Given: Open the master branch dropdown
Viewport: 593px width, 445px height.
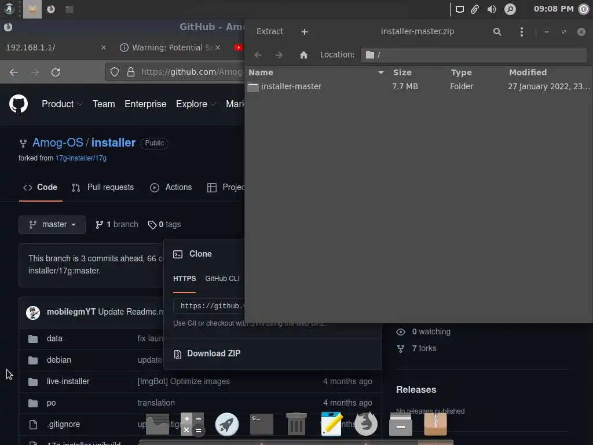Looking at the screenshot, I should (x=52, y=225).
